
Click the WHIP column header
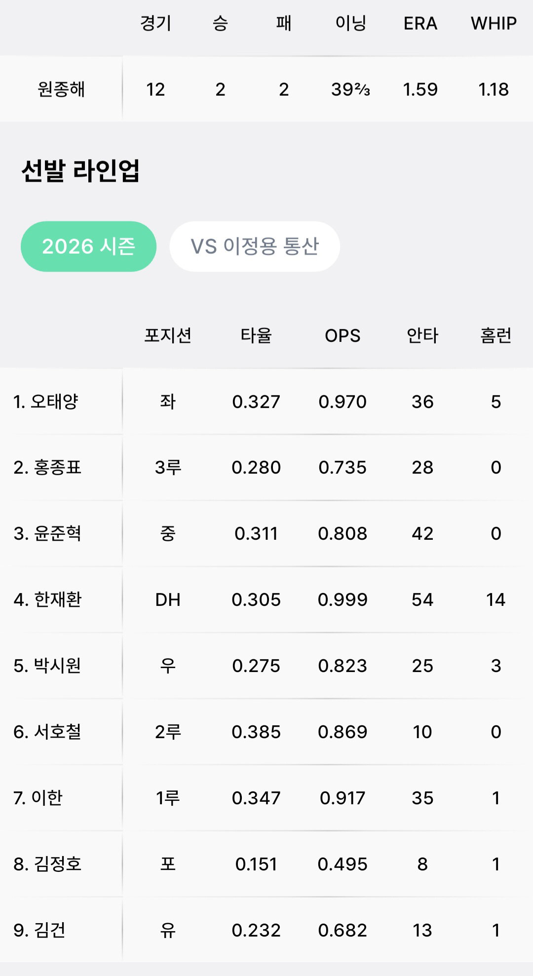(x=494, y=23)
